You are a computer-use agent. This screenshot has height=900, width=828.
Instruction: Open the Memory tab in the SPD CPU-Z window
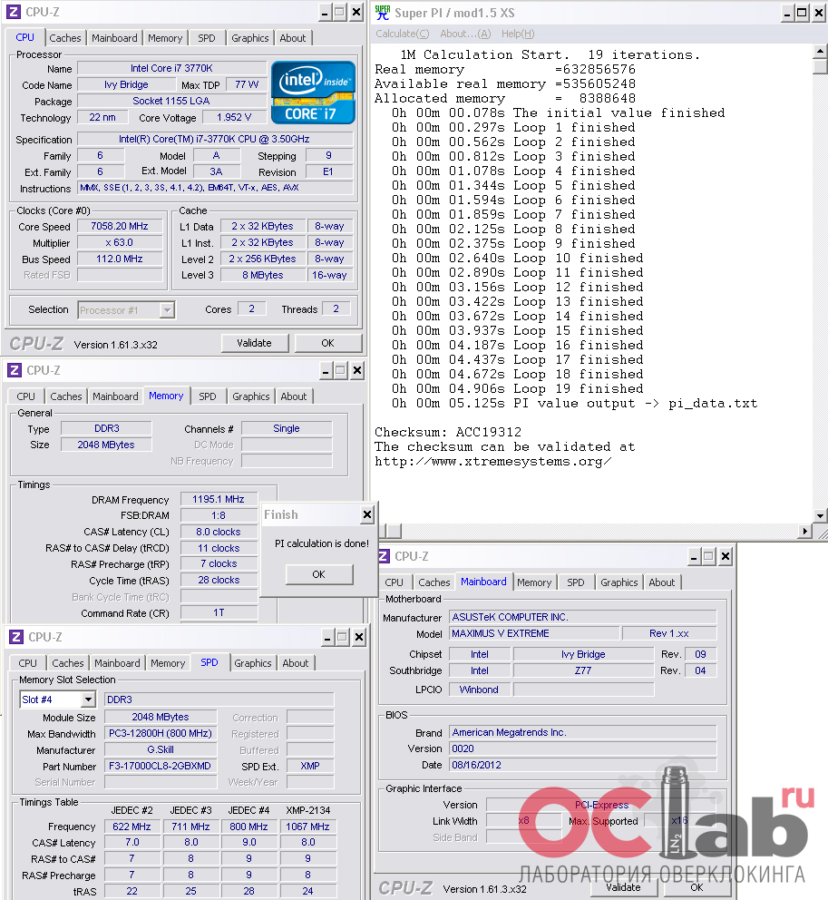point(168,663)
